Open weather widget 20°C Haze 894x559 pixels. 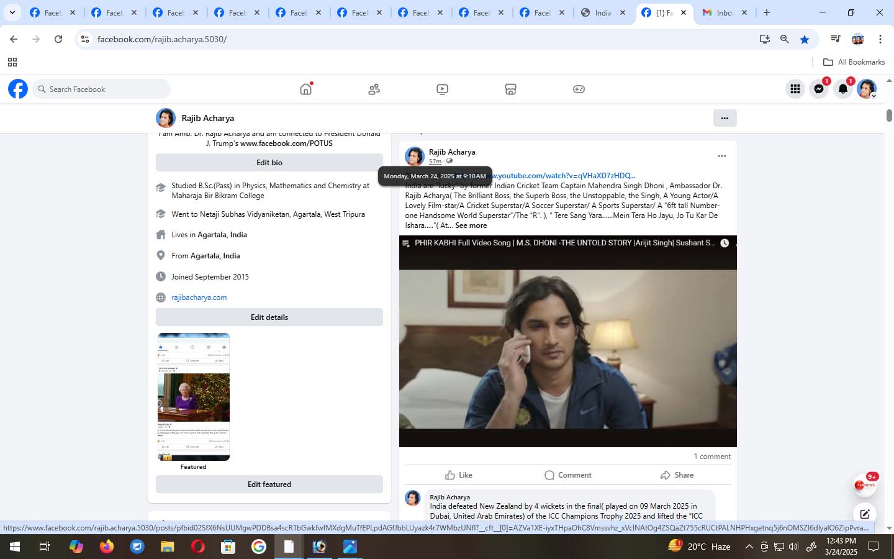coord(700,547)
